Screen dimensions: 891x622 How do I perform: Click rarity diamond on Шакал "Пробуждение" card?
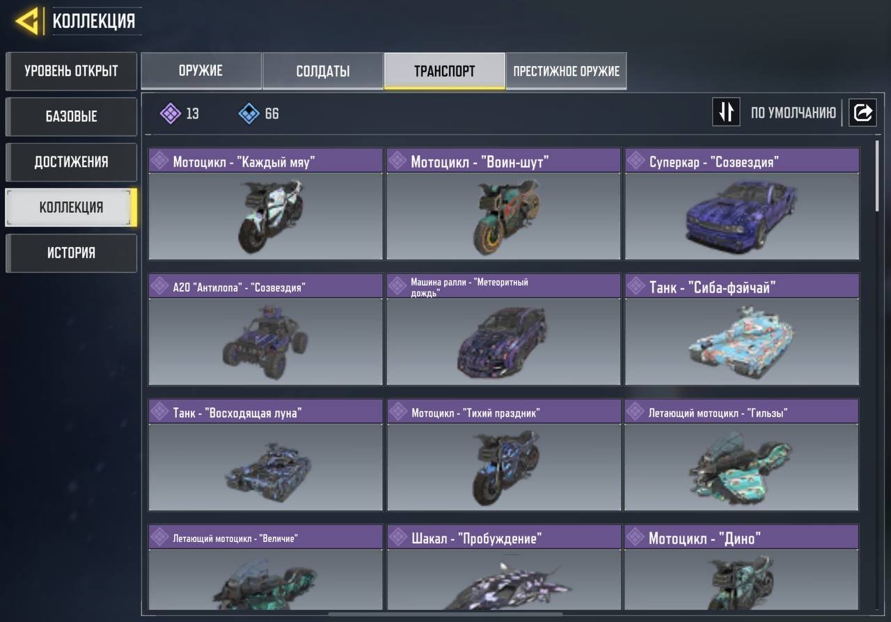pyautogui.click(x=397, y=537)
